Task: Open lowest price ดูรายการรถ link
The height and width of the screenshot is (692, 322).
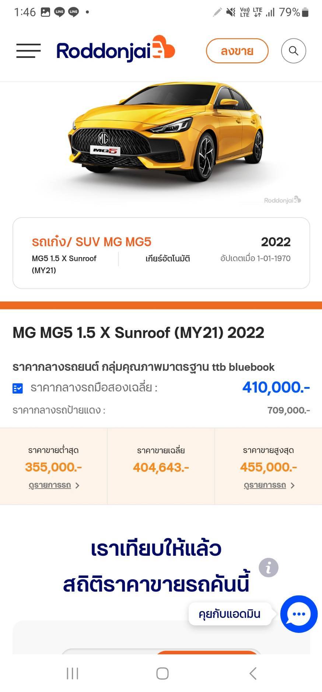Action: pyautogui.click(x=50, y=485)
